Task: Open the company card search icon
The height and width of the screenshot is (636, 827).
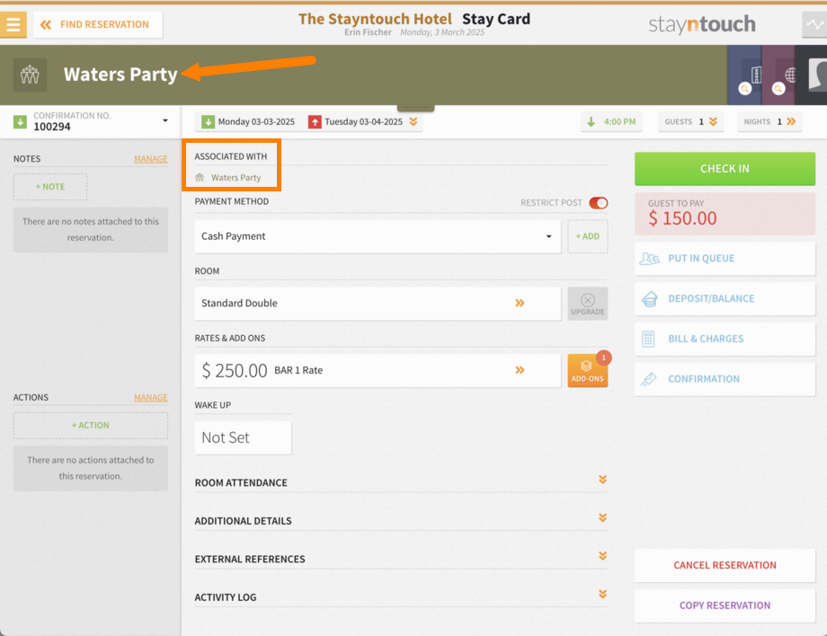Action: coord(744,89)
